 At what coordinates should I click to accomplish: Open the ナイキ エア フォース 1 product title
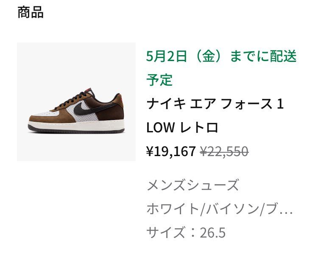(215, 104)
